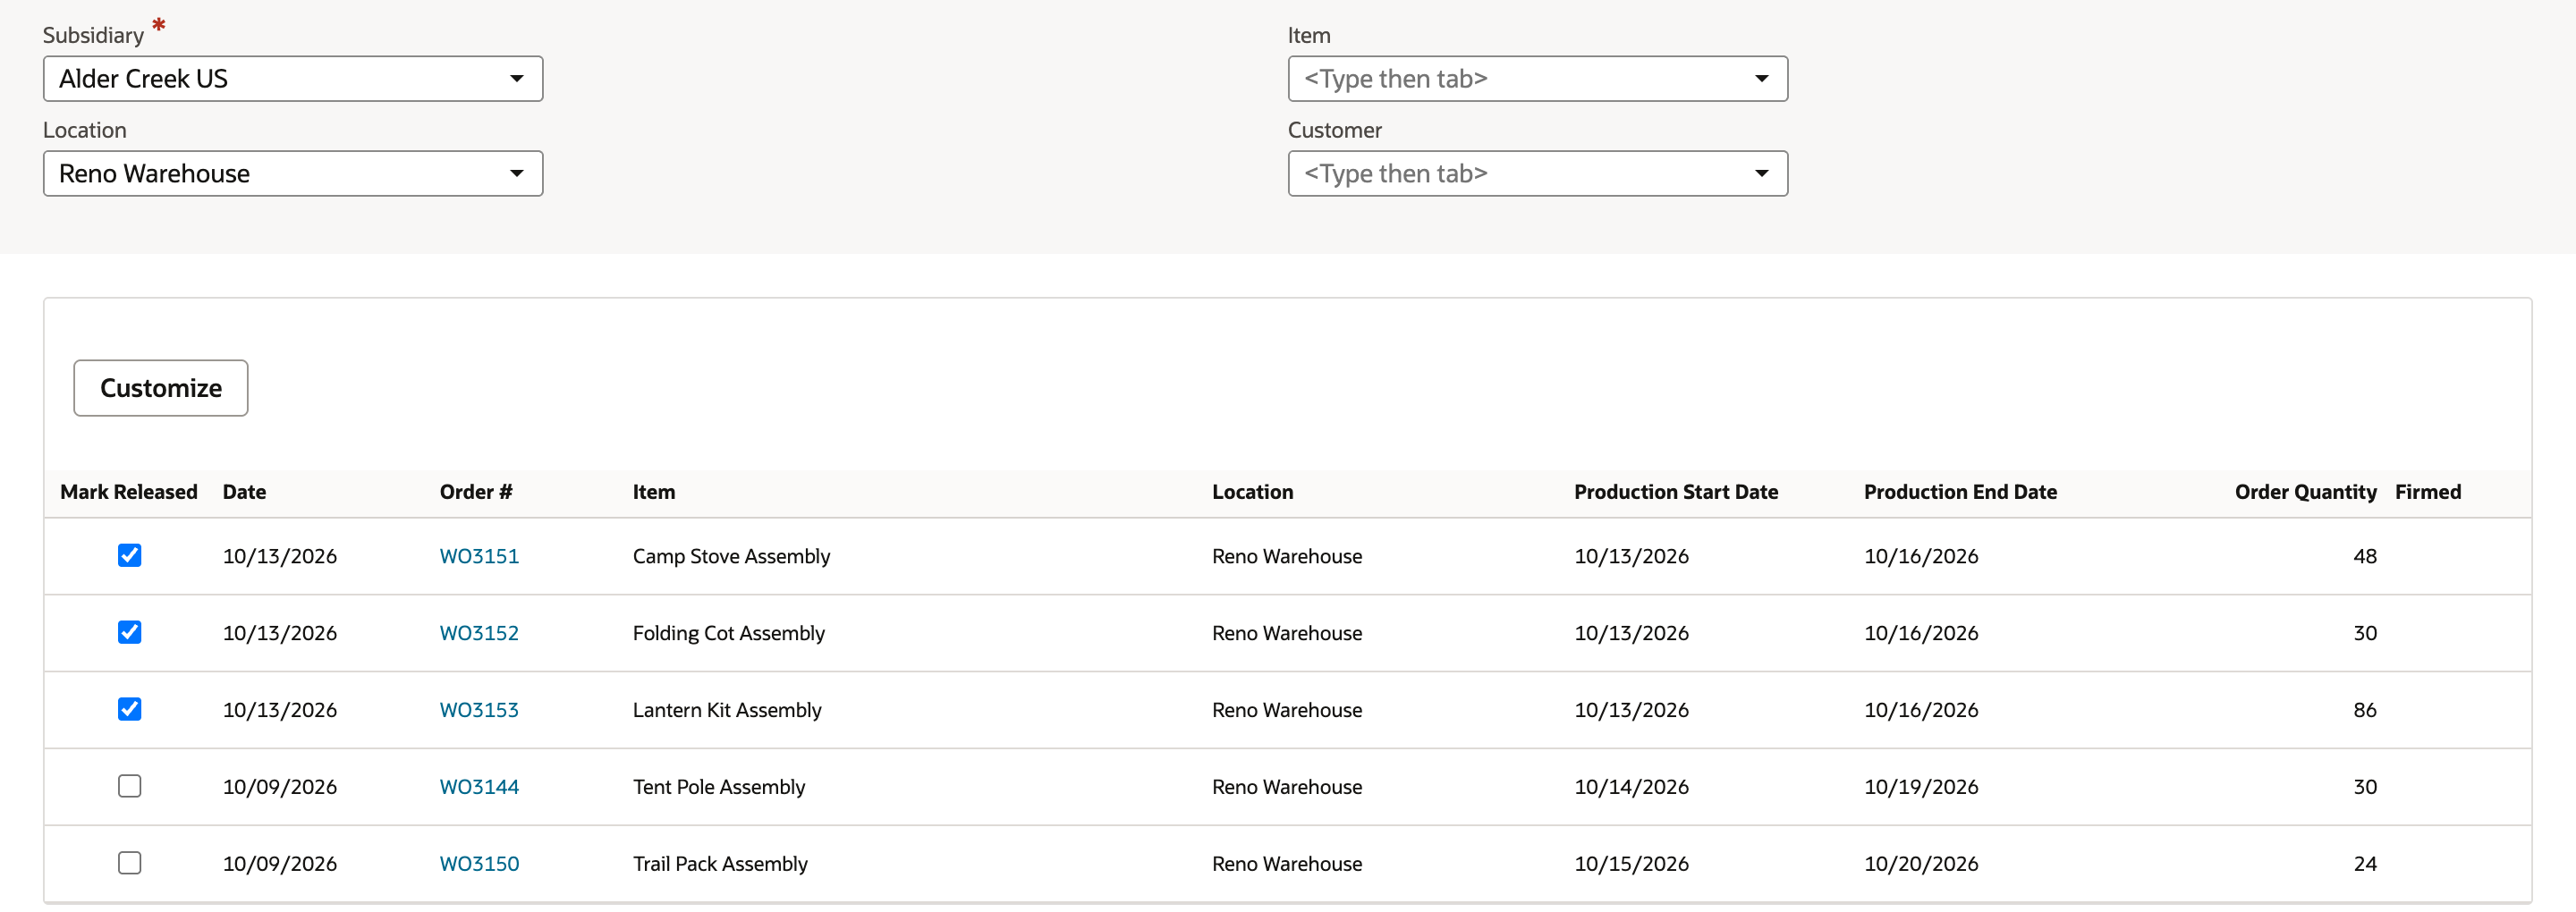The height and width of the screenshot is (912, 2576).
Task: Click order quantity 24 for WO3150
Action: [x=2364, y=864]
